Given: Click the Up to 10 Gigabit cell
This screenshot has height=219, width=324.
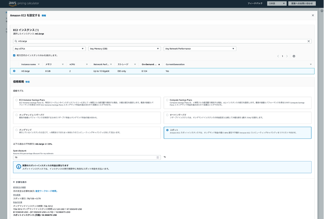Looking at the screenshot, I should 102,71.
